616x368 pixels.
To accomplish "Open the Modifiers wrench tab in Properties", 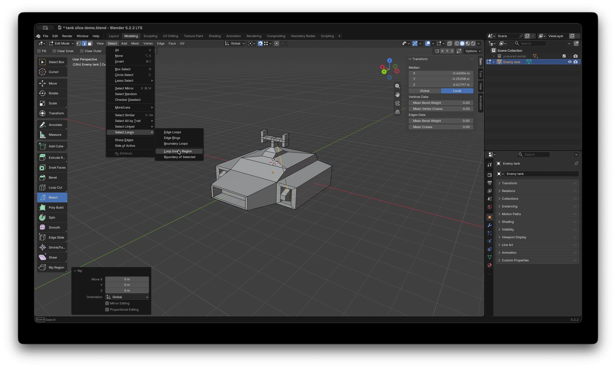I will (489, 225).
